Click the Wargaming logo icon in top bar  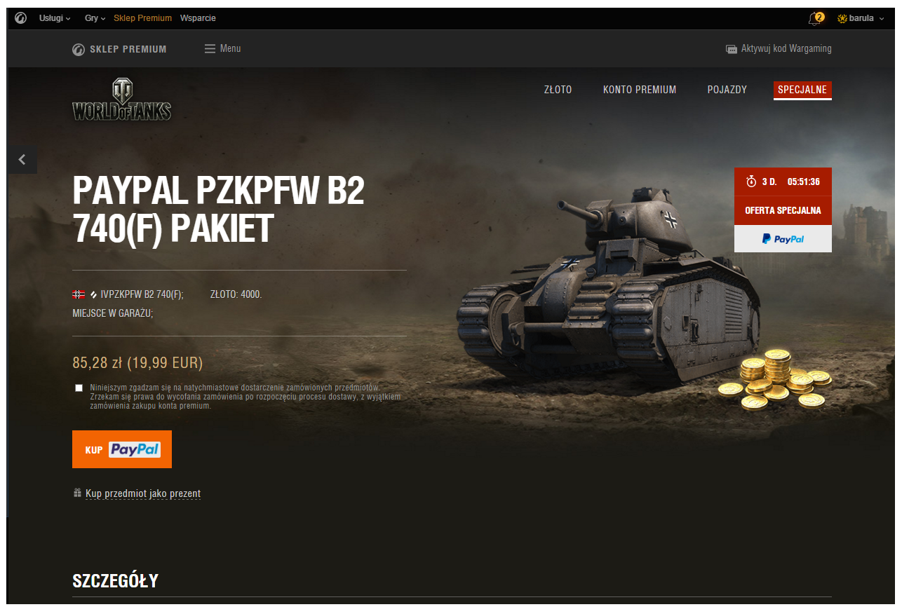(x=20, y=18)
